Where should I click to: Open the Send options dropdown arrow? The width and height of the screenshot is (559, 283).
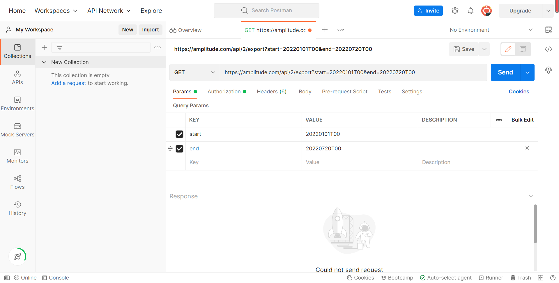coord(528,72)
